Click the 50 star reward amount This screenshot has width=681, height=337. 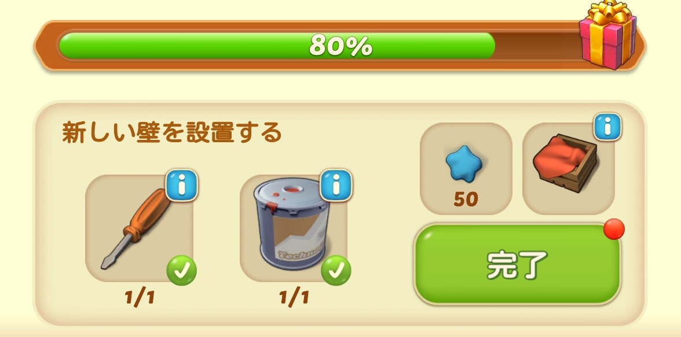pyautogui.click(x=466, y=199)
